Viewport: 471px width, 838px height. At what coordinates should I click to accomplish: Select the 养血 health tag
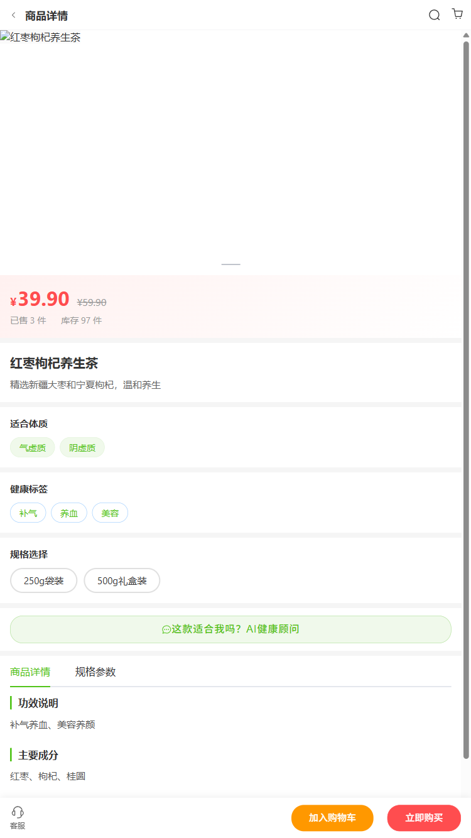(69, 513)
